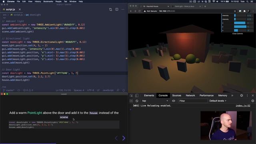The width and height of the screenshot is (256, 144).
Task: Adjust x position slider in GUI panel
Action: pyautogui.click(x=240, y=23)
